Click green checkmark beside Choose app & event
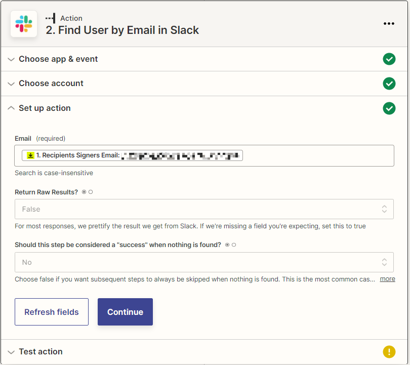The width and height of the screenshot is (410, 365). tap(389, 59)
